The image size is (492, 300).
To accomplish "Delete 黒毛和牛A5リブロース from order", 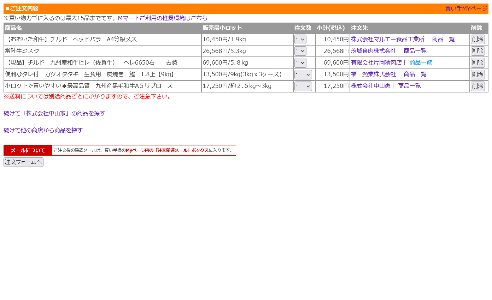I will [x=477, y=86].
